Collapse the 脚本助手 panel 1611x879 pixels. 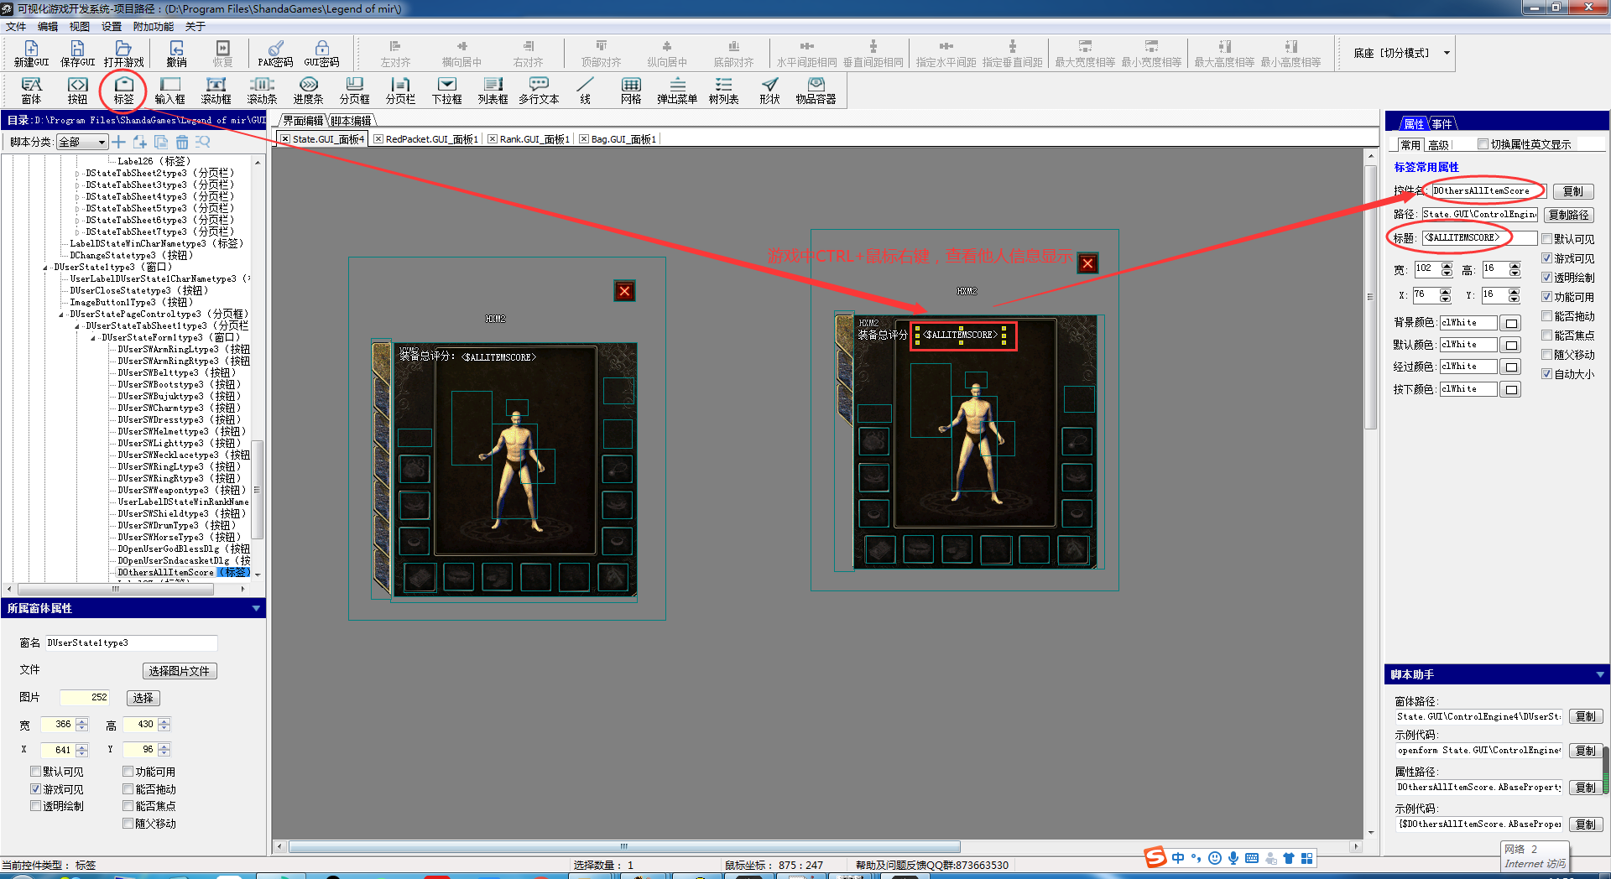click(x=1599, y=674)
